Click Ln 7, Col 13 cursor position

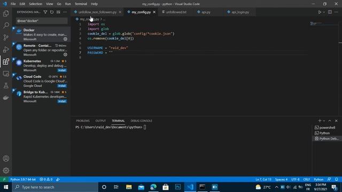[263, 179]
